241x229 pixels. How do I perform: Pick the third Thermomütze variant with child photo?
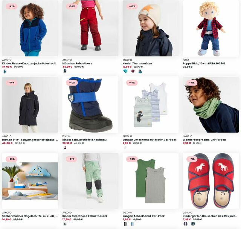[x=140, y=71]
